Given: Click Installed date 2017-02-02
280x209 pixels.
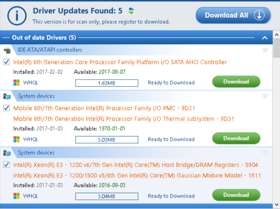Looking at the screenshot, I should pyautogui.click(x=50, y=72).
